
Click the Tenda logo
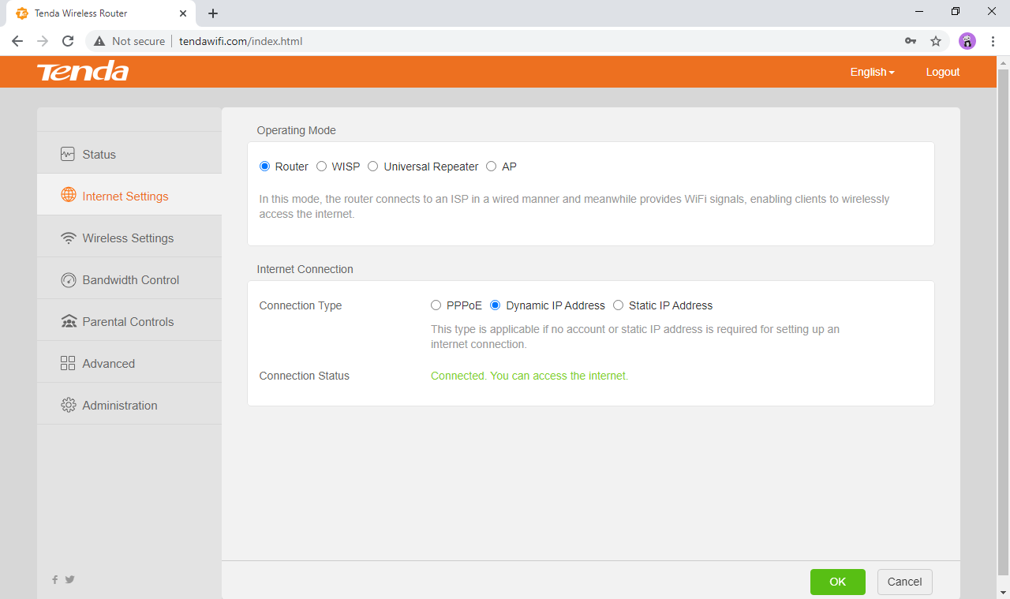(83, 72)
